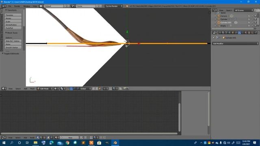Click the Push/Pull button
Image resolution: width=260 pixels, height=146 pixels.
click(13, 28)
